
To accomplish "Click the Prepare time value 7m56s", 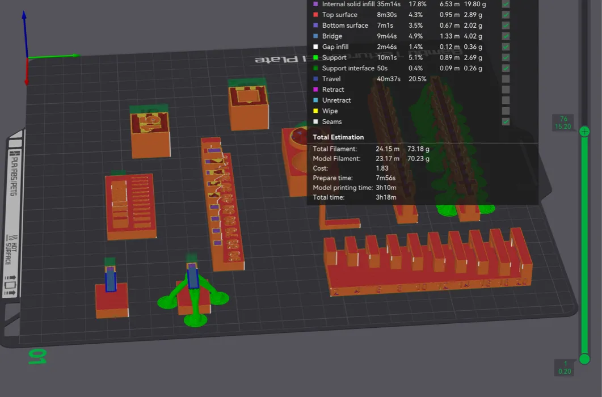I will 385,178.
